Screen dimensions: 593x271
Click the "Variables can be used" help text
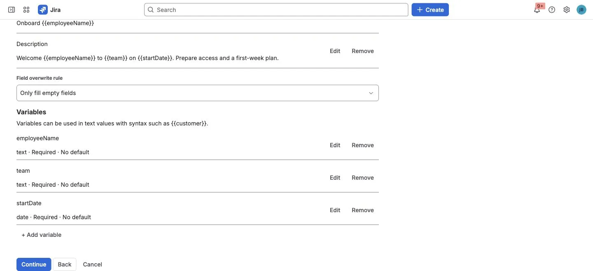112,123
